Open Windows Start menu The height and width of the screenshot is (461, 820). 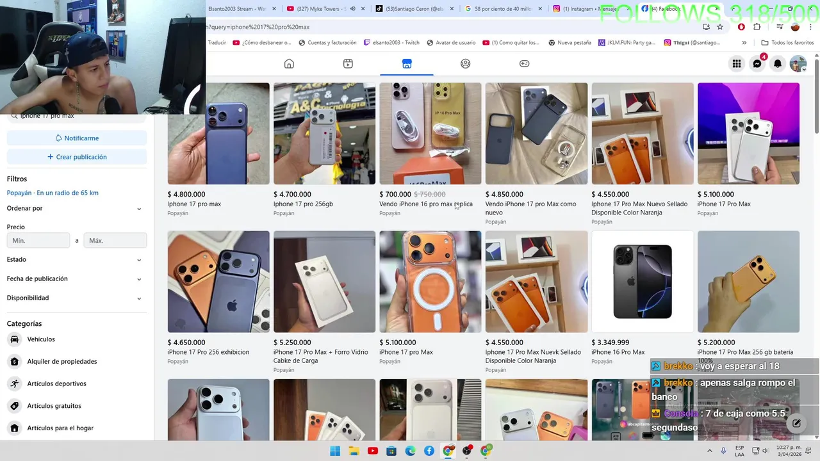335,451
